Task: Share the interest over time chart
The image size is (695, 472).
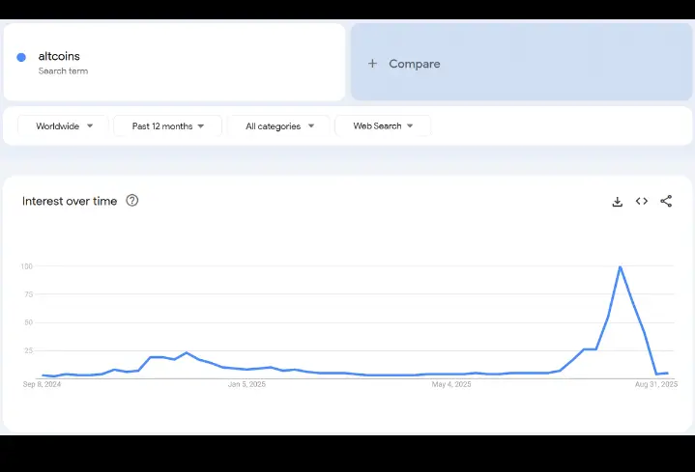Action: pyautogui.click(x=666, y=202)
